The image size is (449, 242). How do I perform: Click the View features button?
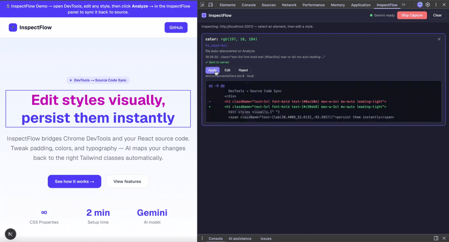[x=127, y=181]
